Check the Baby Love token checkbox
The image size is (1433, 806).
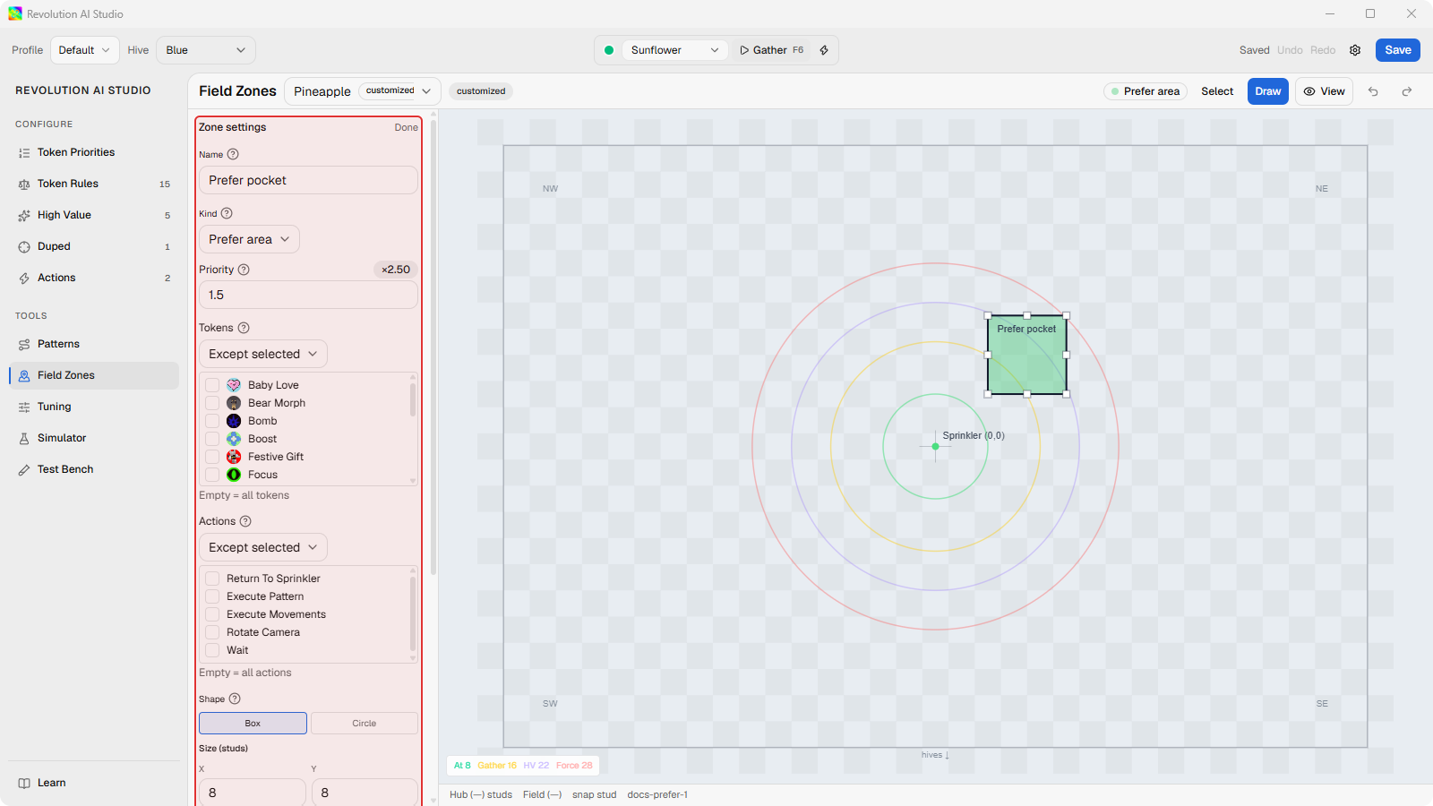point(212,385)
